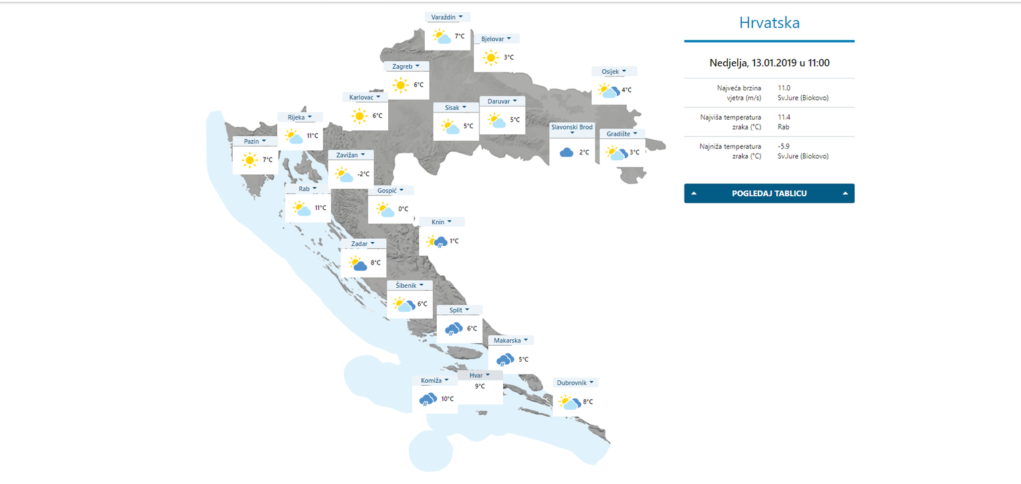The height and width of the screenshot is (484, 1021).
Task: Click the partly cloudy icon for Rijeka
Action: [294, 136]
